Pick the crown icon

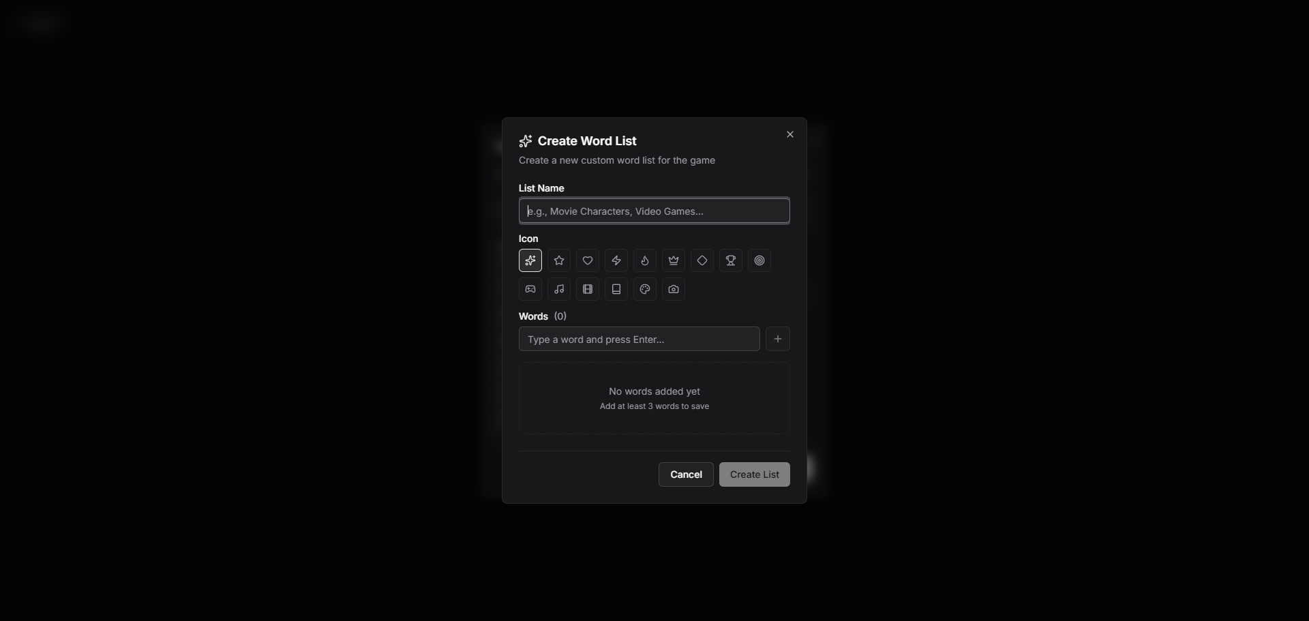tap(674, 260)
